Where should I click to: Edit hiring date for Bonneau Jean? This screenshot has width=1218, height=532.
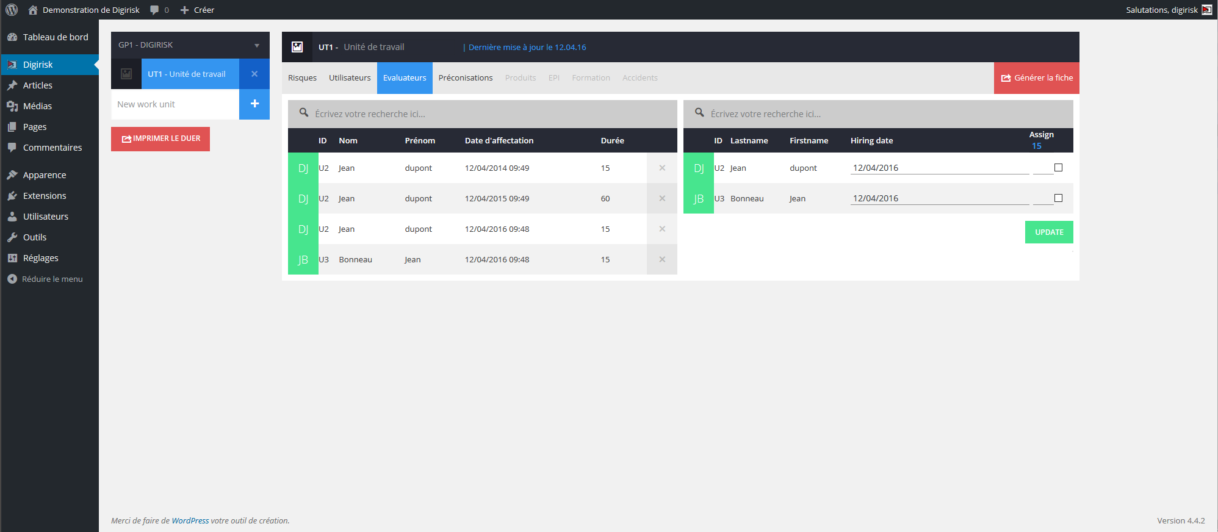click(x=940, y=198)
